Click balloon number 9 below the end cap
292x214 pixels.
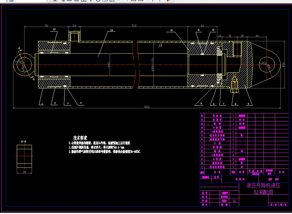pyautogui.click(x=248, y=104)
